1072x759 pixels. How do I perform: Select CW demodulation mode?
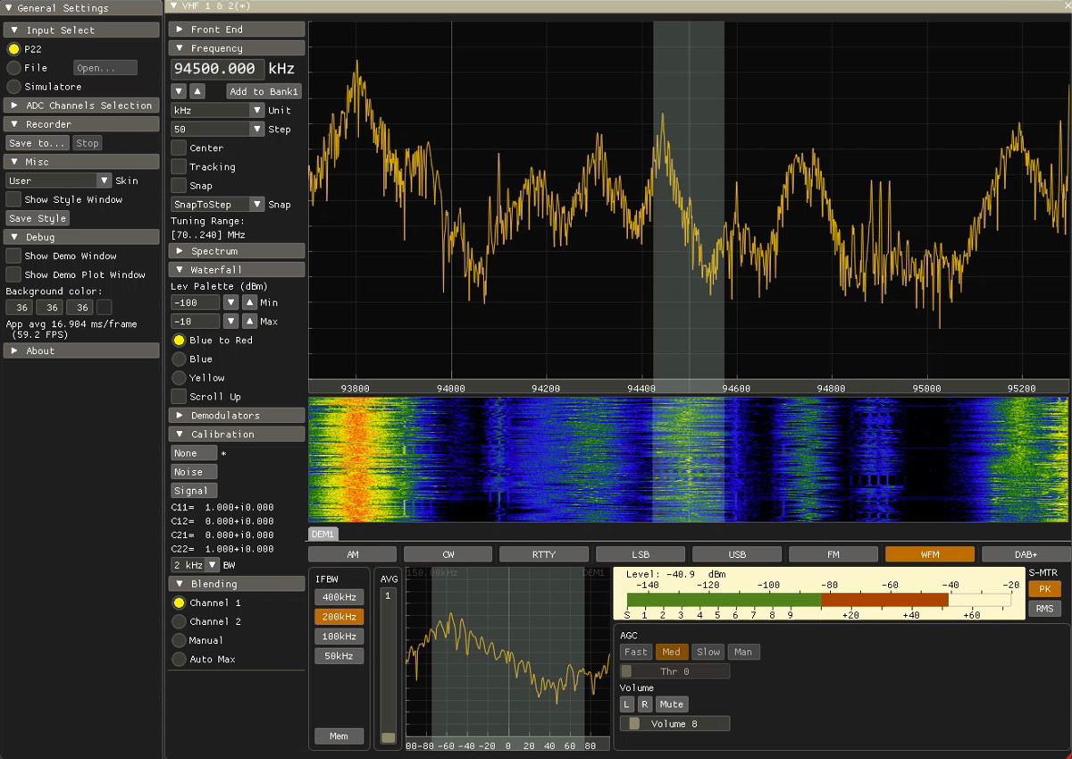point(448,554)
